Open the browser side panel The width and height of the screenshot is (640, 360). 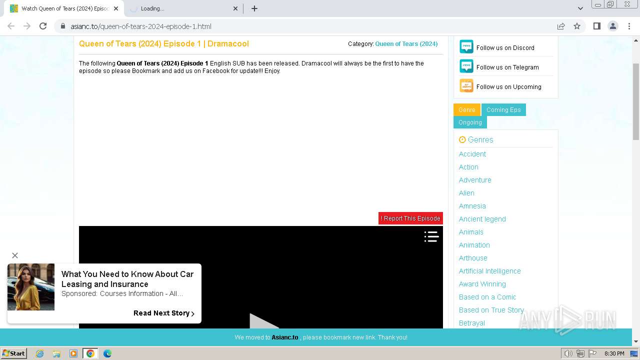click(597, 26)
